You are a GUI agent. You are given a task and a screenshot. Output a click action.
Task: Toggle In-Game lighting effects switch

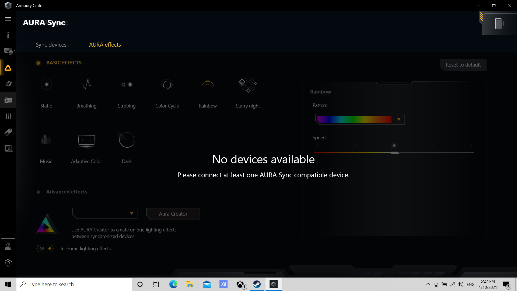pyautogui.click(x=45, y=248)
